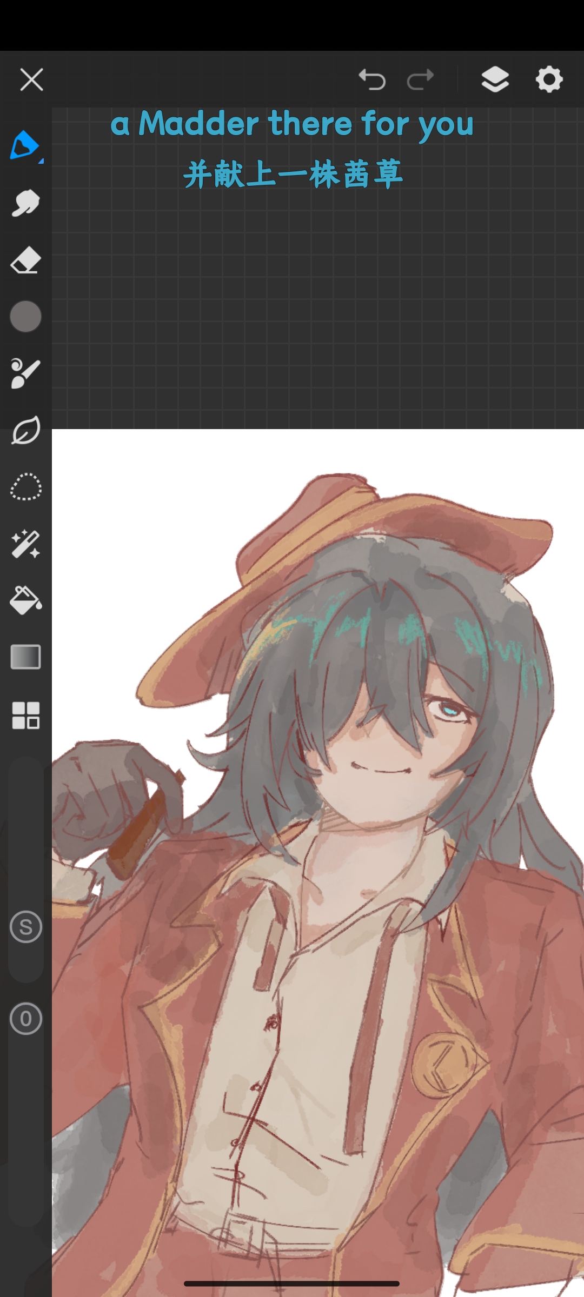Undo the last stroke

pyautogui.click(x=372, y=80)
